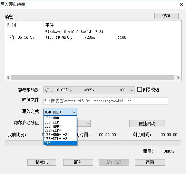Choose USB-HDD+ write method option
The width and height of the screenshot is (186, 174).
coord(60,126)
